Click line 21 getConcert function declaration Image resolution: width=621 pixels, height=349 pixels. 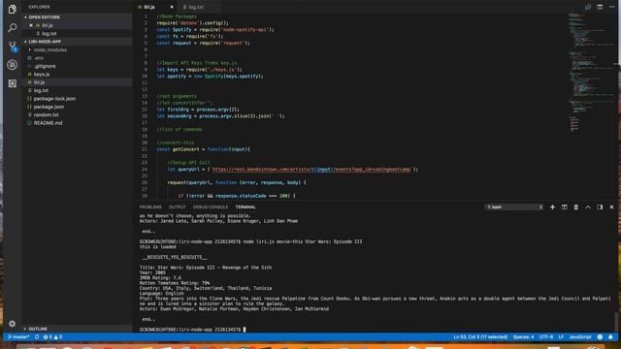point(203,149)
